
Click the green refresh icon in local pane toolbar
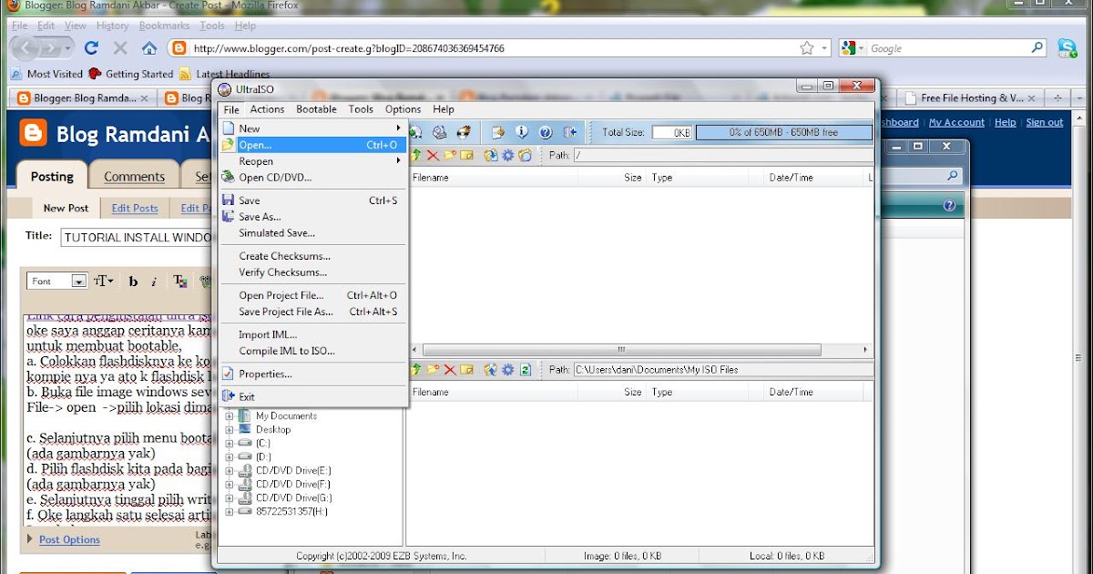pyautogui.click(x=525, y=370)
